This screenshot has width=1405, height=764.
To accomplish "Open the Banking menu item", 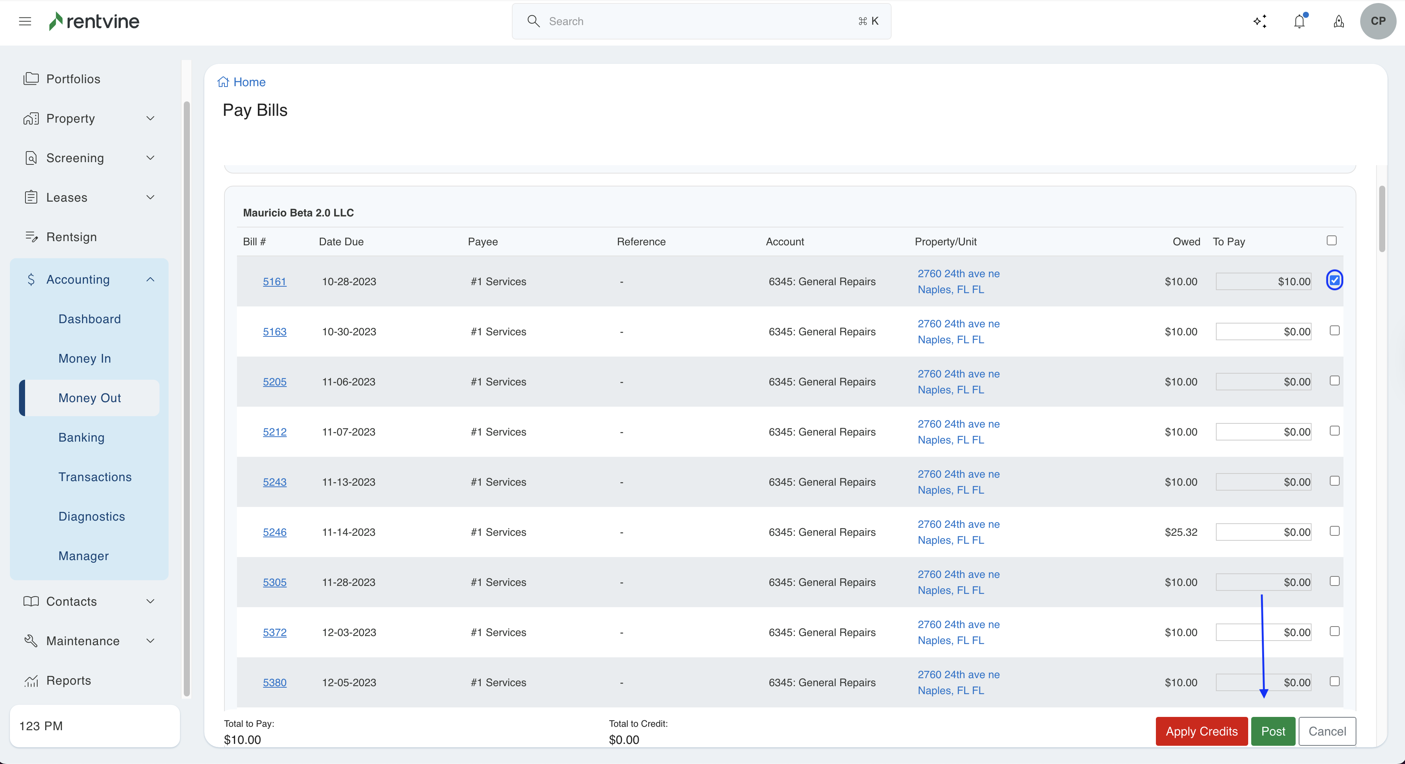I will [x=81, y=437].
